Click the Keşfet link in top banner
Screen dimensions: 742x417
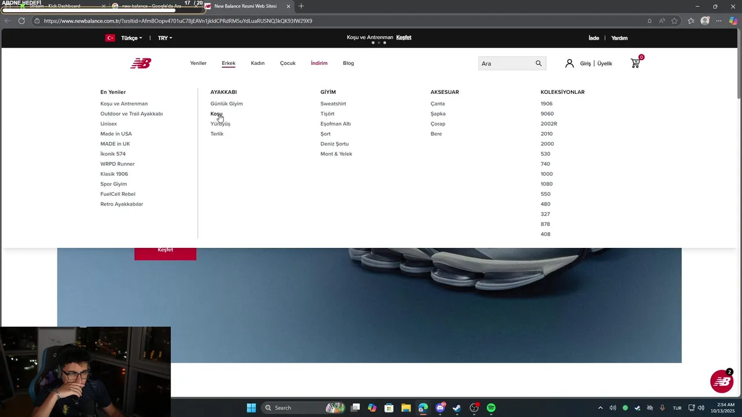click(x=403, y=38)
